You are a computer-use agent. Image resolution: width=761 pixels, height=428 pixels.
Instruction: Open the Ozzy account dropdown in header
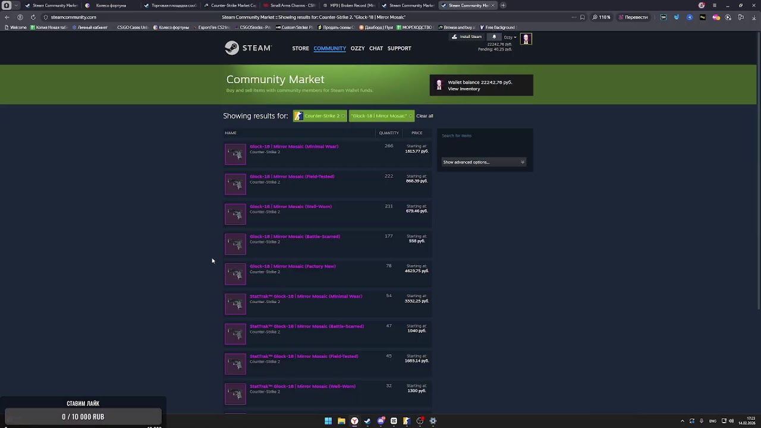click(x=510, y=37)
